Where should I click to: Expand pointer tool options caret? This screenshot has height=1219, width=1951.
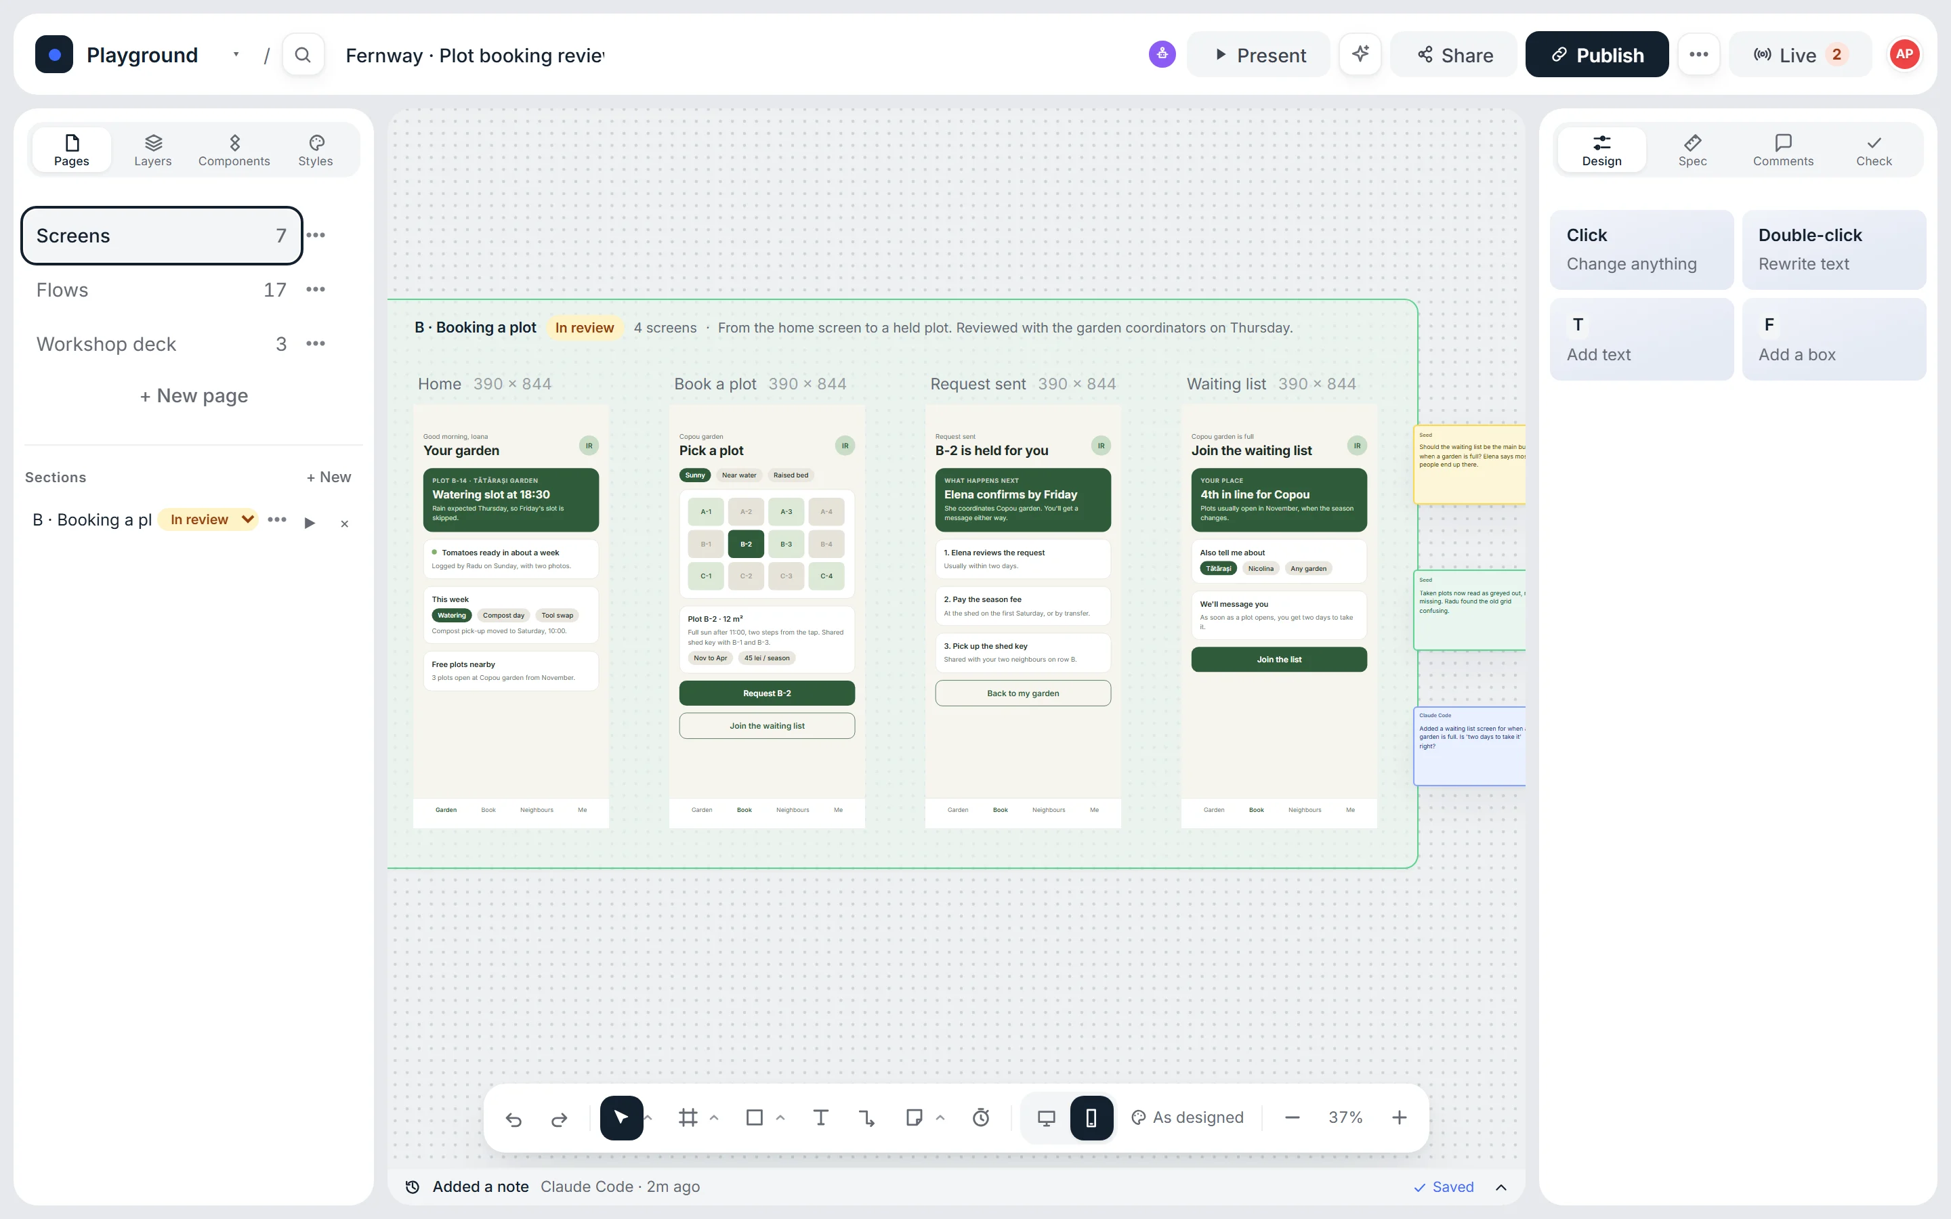coord(648,1118)
